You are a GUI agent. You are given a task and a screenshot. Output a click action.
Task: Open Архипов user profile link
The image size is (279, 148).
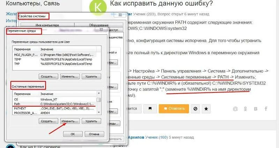(x=136, y=137)
